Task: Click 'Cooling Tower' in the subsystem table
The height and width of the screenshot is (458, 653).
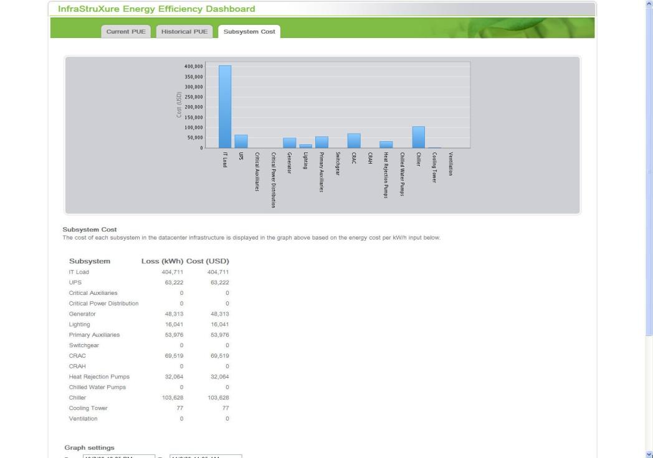Action: coord(88,408)
